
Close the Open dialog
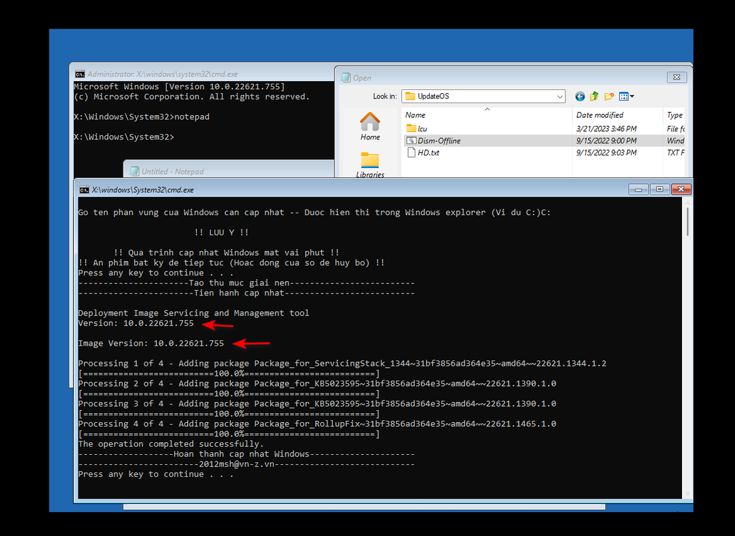(x=677, y=77)
